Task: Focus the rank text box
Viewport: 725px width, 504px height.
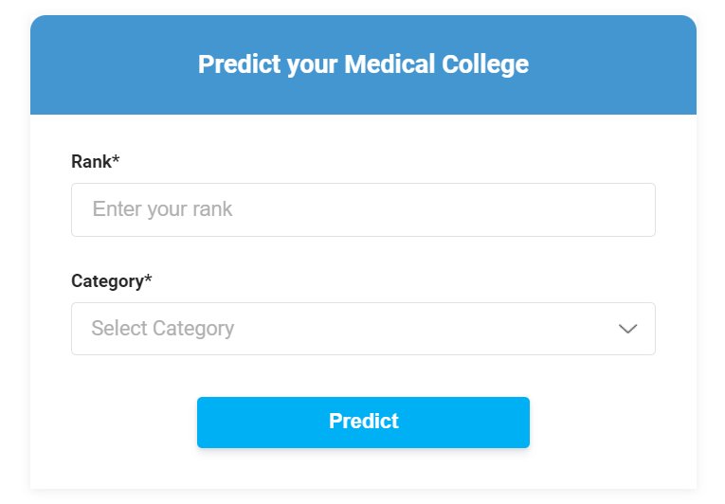Action: [x=363, y=209]
